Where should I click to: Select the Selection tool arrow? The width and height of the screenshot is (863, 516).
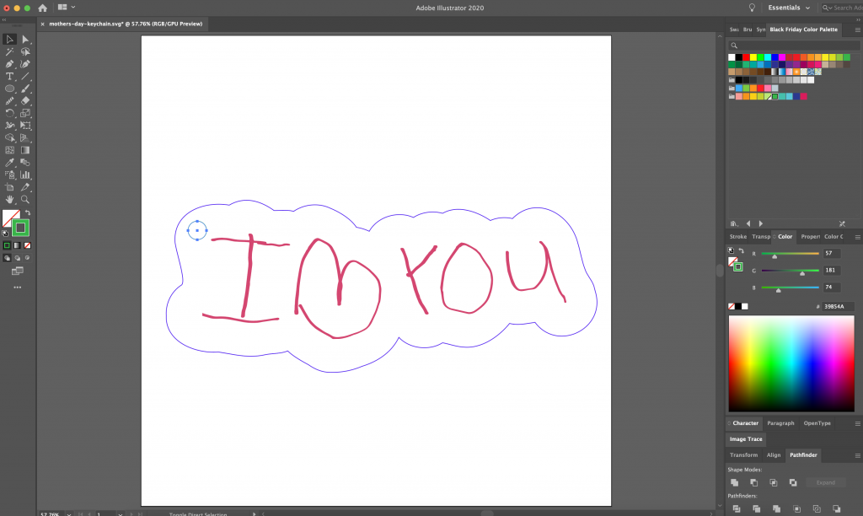coord(9,39)
